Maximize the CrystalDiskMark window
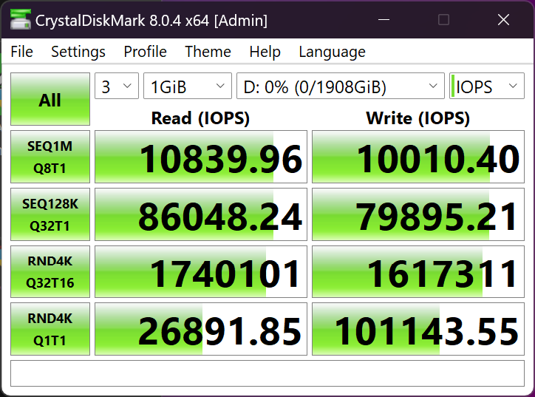This screenshot has height=397, width=535. (443, 20)
